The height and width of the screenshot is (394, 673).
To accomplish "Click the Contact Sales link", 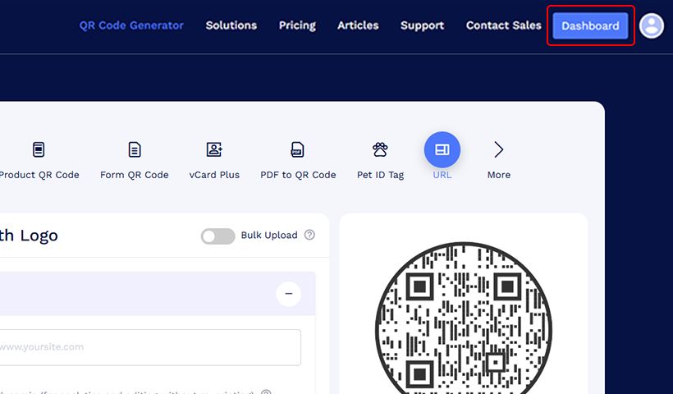I will [x=503, y=25].
